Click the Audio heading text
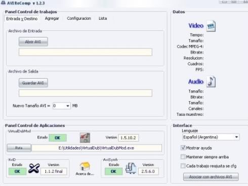 click(196, 81)
